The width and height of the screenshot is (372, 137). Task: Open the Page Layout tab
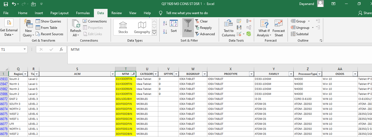(59, 13)
